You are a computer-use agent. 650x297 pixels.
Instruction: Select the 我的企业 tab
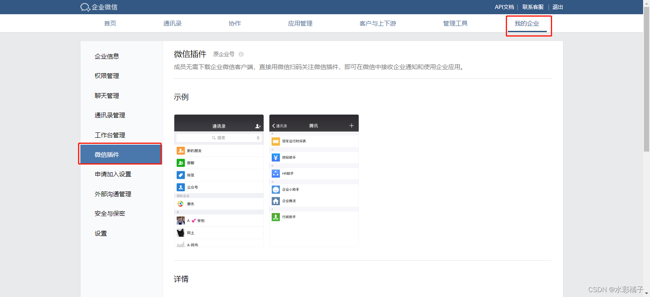pyautogui.click(x=527, y=24)
